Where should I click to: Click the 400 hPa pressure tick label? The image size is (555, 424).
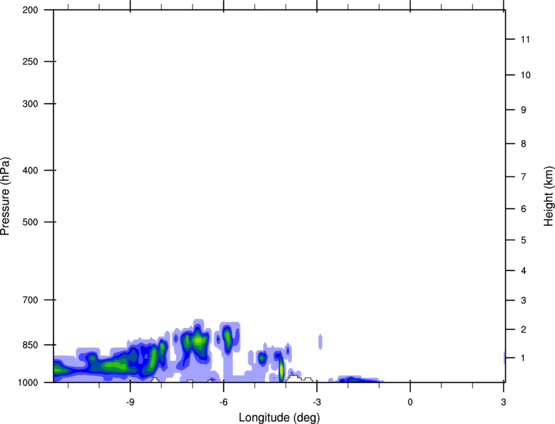(31, 171)
